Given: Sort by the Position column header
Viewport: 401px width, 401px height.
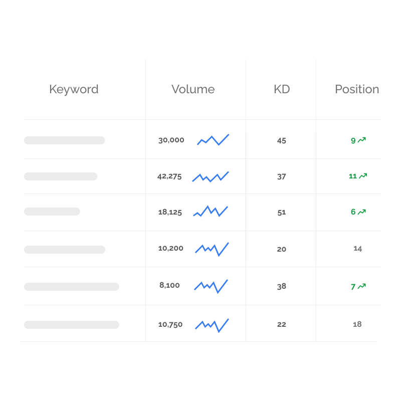Looking at the screenshot, I should click(x=357, y=89).
